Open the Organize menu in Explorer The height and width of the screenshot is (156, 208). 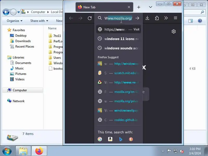click(15, 21)
